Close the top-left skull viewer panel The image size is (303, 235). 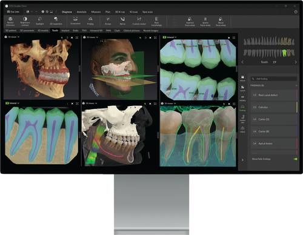(72, 38)
